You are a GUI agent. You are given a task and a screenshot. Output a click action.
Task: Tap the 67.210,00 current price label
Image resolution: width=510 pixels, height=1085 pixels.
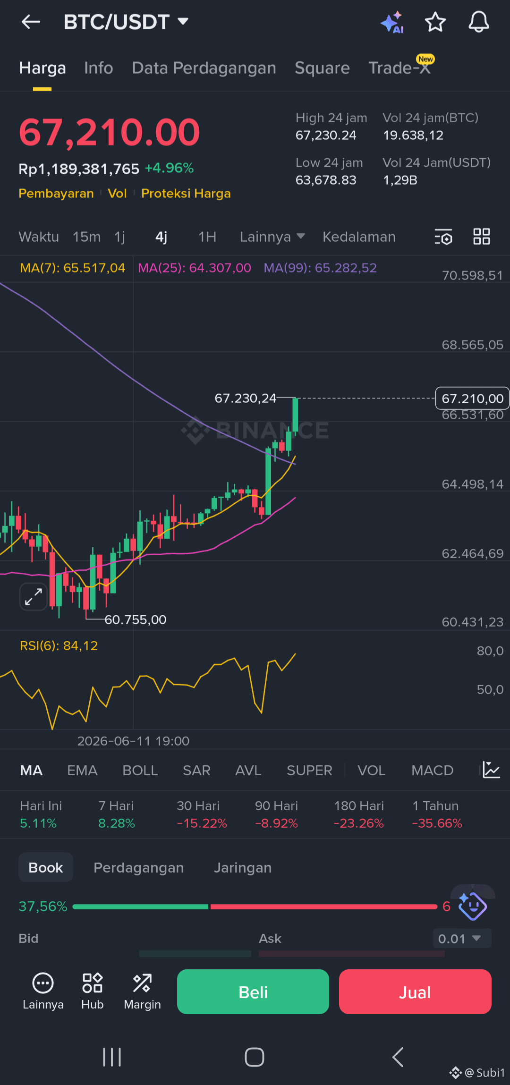(x=472, y=398)
